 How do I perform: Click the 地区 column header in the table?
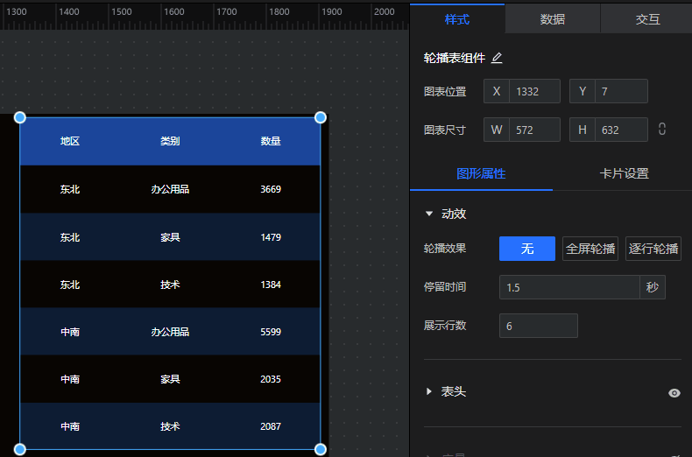pos(70,141)
